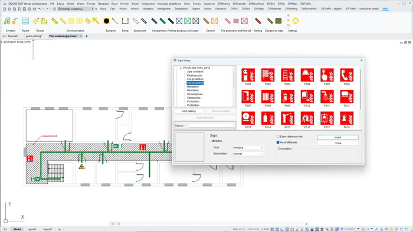Open the Report tool in ribbon
Viewport: 413px width, 232px height.
pos(25,21)
